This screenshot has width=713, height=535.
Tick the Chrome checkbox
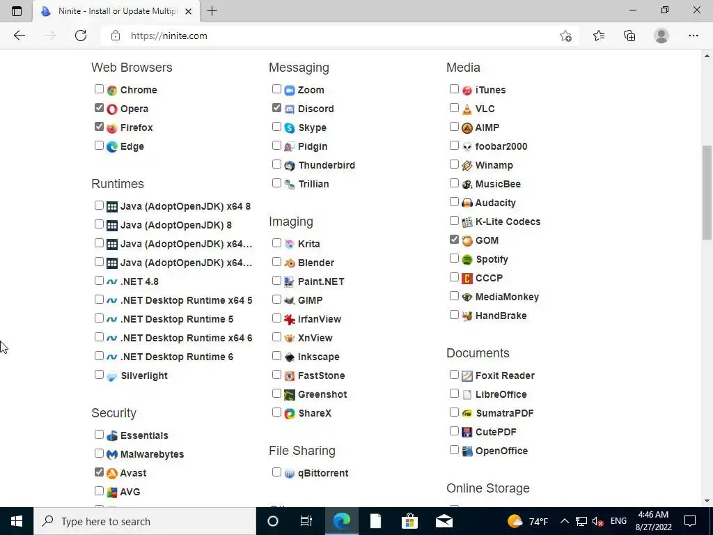tap(99, 88)
